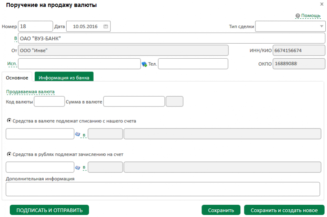This screenshot has width=327, height=217.
Task: Click the Исп. underlined link label
Action: click(12, 64)
